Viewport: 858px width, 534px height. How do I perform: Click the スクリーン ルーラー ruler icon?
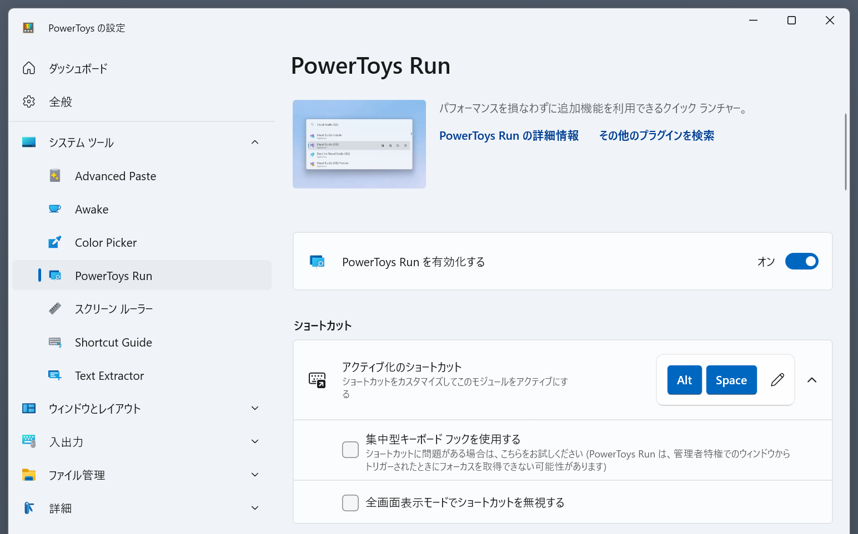(x=55, y=308)
